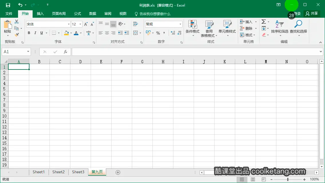The image size is (325, 183).
Task: Click the Cut scissors icon
Action: [17, 22]
